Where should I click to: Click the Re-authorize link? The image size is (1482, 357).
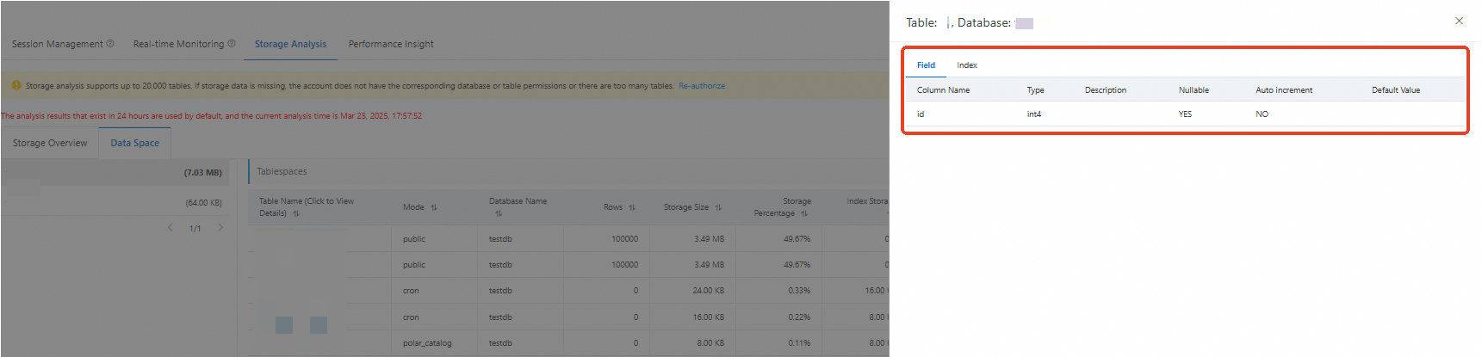[x=702, y=86]
